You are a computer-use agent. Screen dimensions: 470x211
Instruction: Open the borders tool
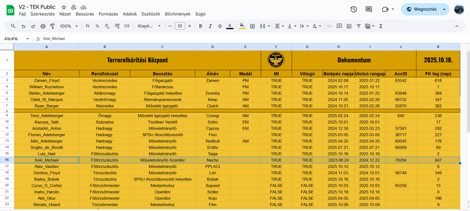click(252, 26)
